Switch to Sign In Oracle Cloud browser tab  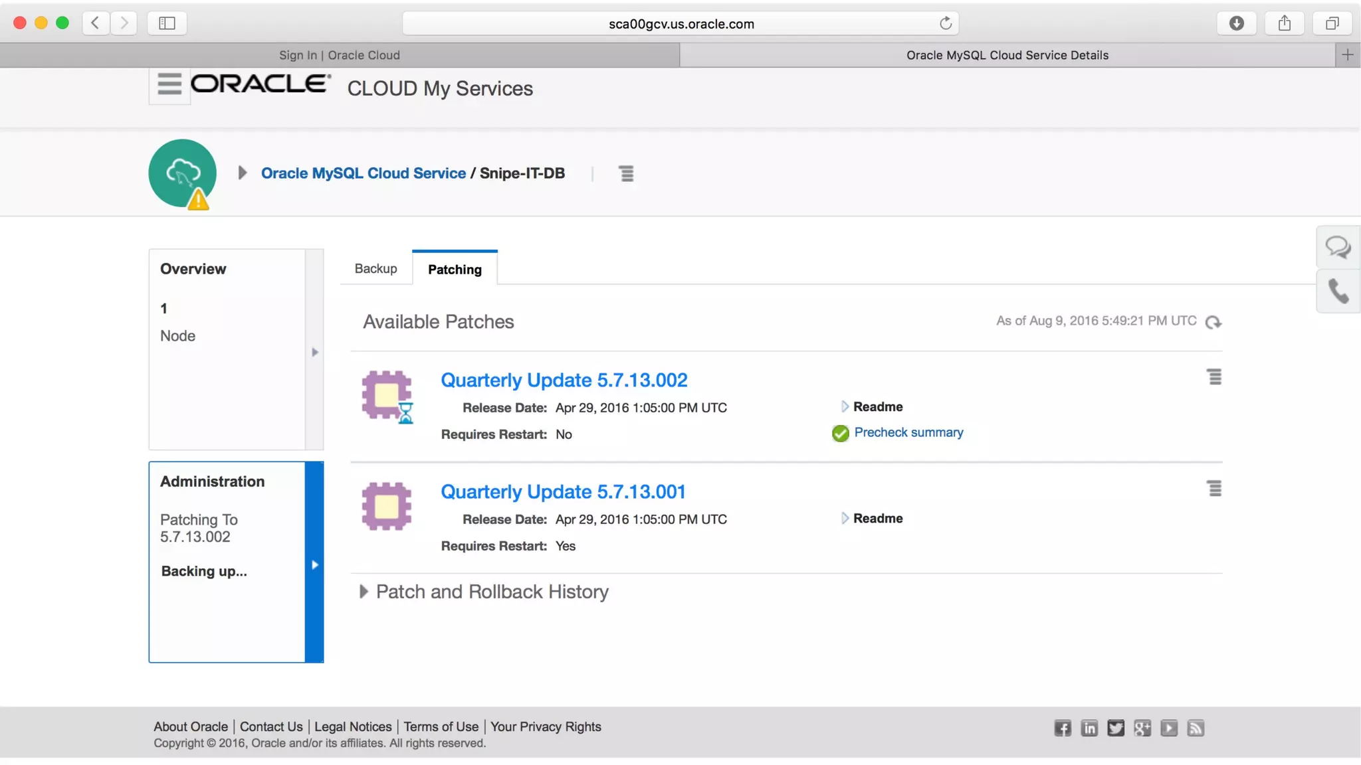tap(339, 55)
